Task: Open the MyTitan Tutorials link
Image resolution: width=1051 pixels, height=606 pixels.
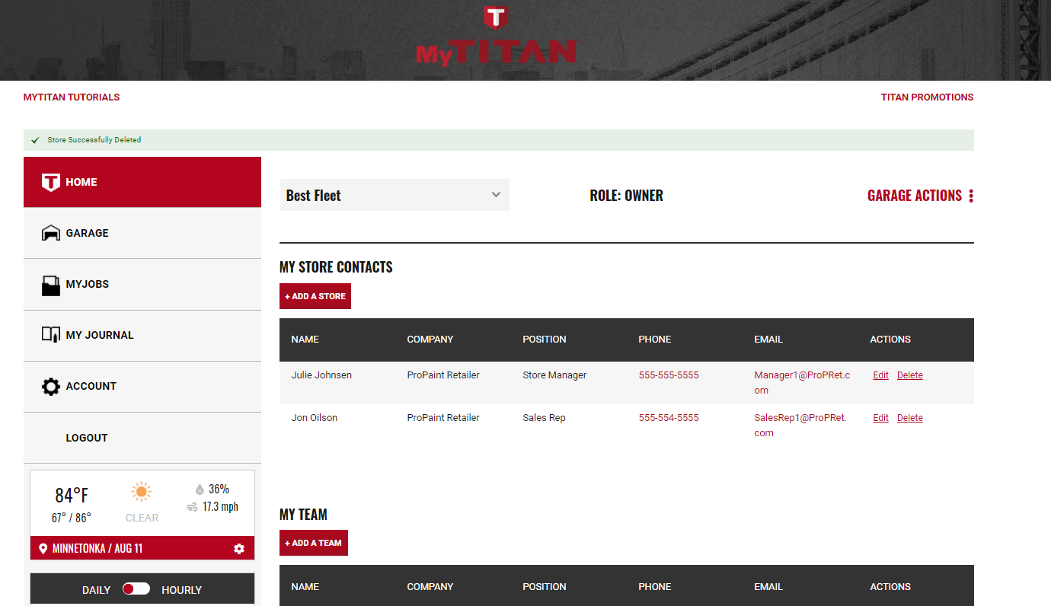Action: pos(72,97)
